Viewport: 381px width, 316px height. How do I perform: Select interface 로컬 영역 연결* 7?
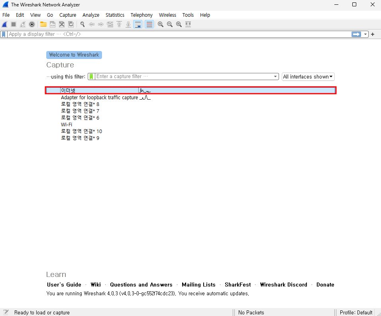(80, 111)
